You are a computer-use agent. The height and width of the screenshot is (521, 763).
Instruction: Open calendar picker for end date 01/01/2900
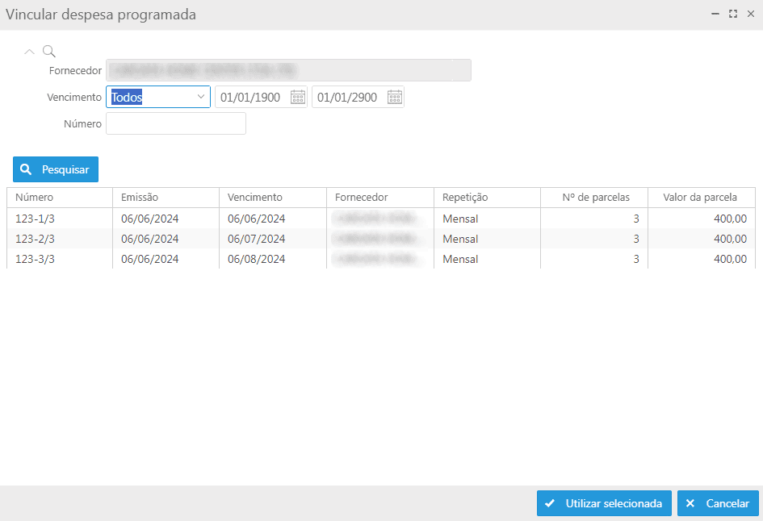pos(395,98)
